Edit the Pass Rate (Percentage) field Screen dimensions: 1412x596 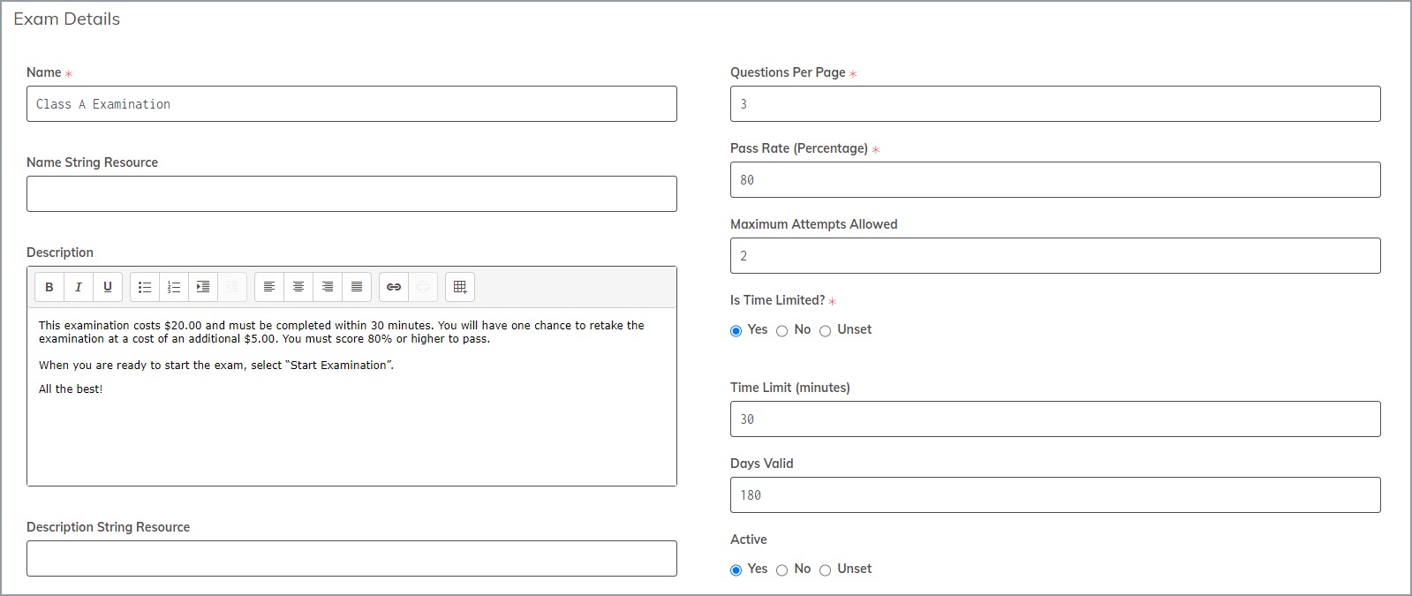(1055, 180)
